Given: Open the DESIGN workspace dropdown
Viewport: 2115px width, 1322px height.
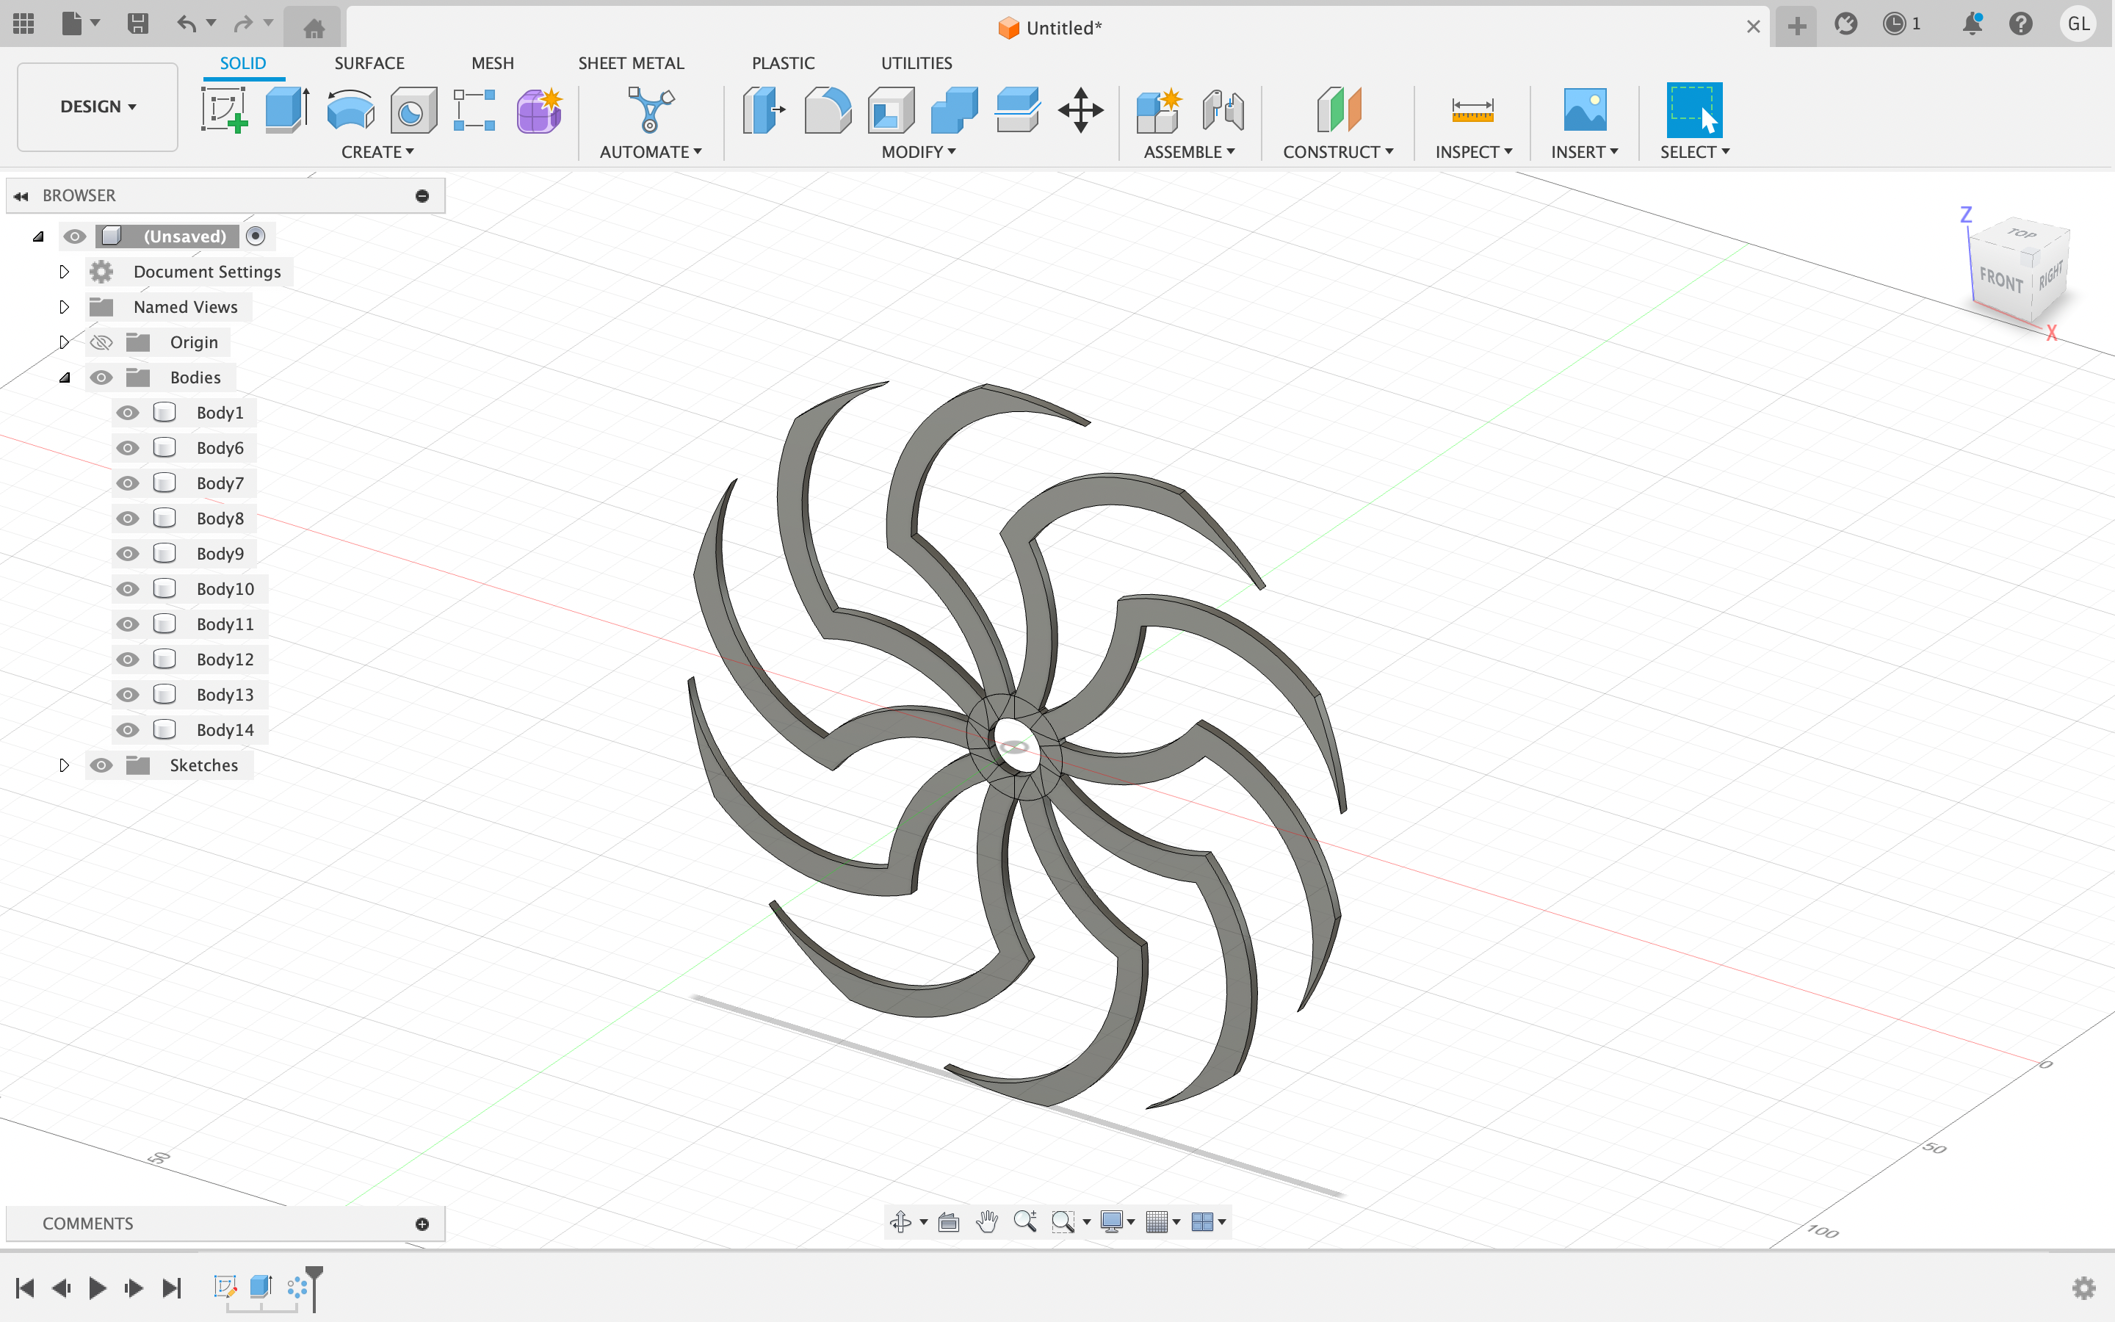Looking at the screenshot, I should 98,106.
